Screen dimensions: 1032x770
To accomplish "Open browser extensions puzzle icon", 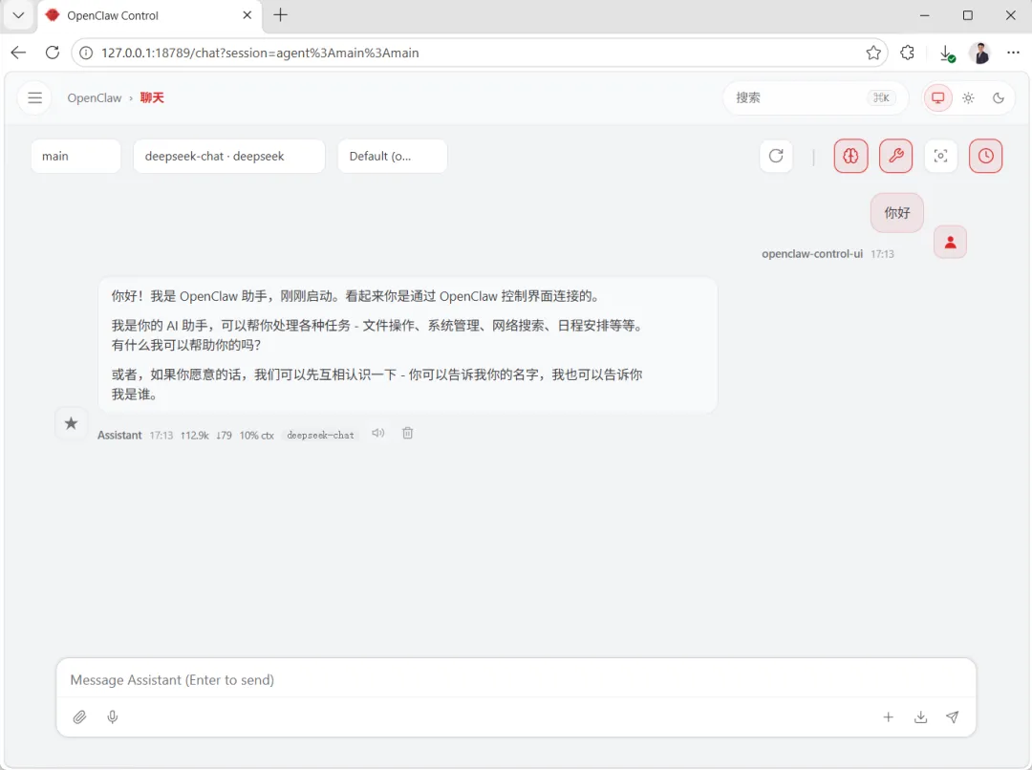I will pyautogui.click(x=908, y=53).
